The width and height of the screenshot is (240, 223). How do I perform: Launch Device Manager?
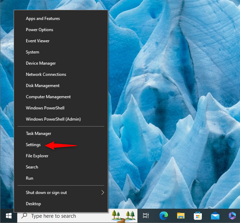[x=61, y=63]
